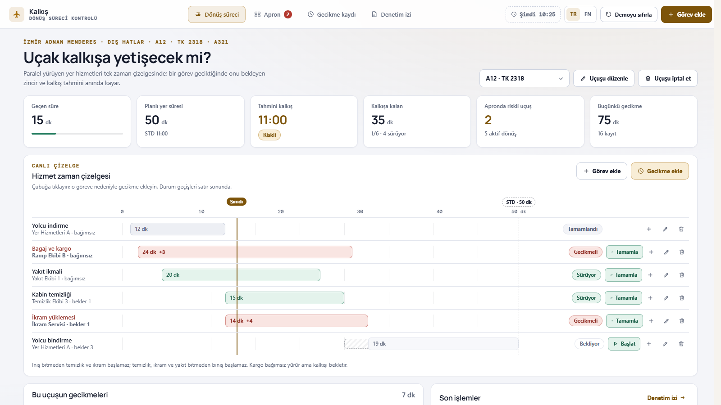
Task: Click the Şimdi 10:25 clock chip
Action: [x=533, y=14]
